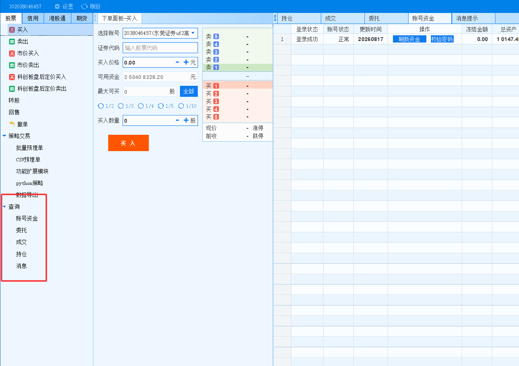Viewport: 519px width, 366px height.
Task: Select the 买 2 order book level
Action: pyautogui.click(x=238, y=94)
